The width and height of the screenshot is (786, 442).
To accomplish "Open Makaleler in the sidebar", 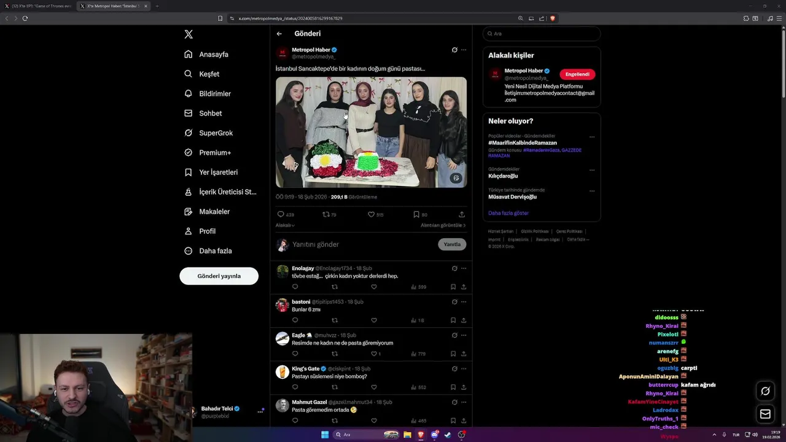I will click(207, 211).
